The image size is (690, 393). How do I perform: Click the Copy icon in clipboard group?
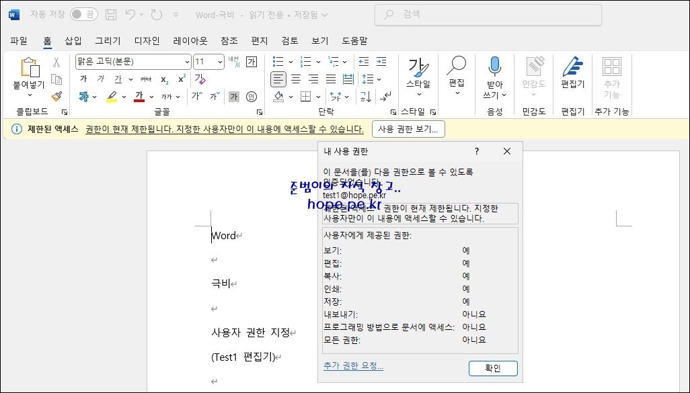(56, 79)
